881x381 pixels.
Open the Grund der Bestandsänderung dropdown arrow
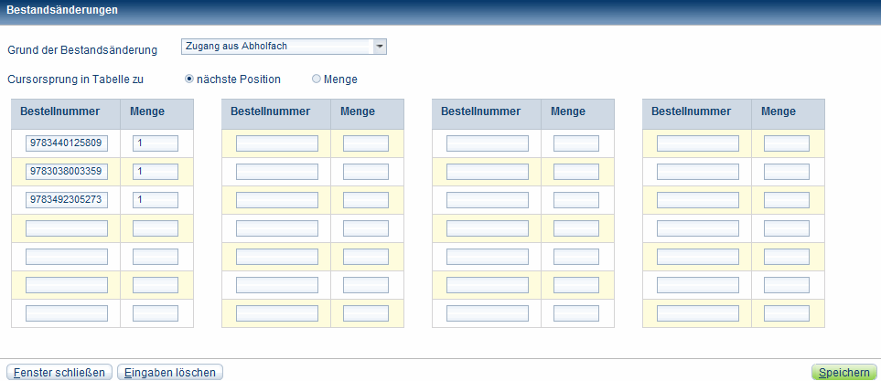pos(380,47)
